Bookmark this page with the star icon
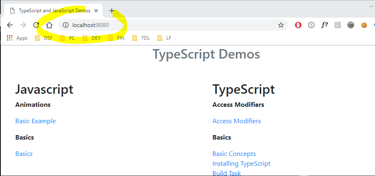This screenshot has height=176, width=375. (x=281, y=25)
